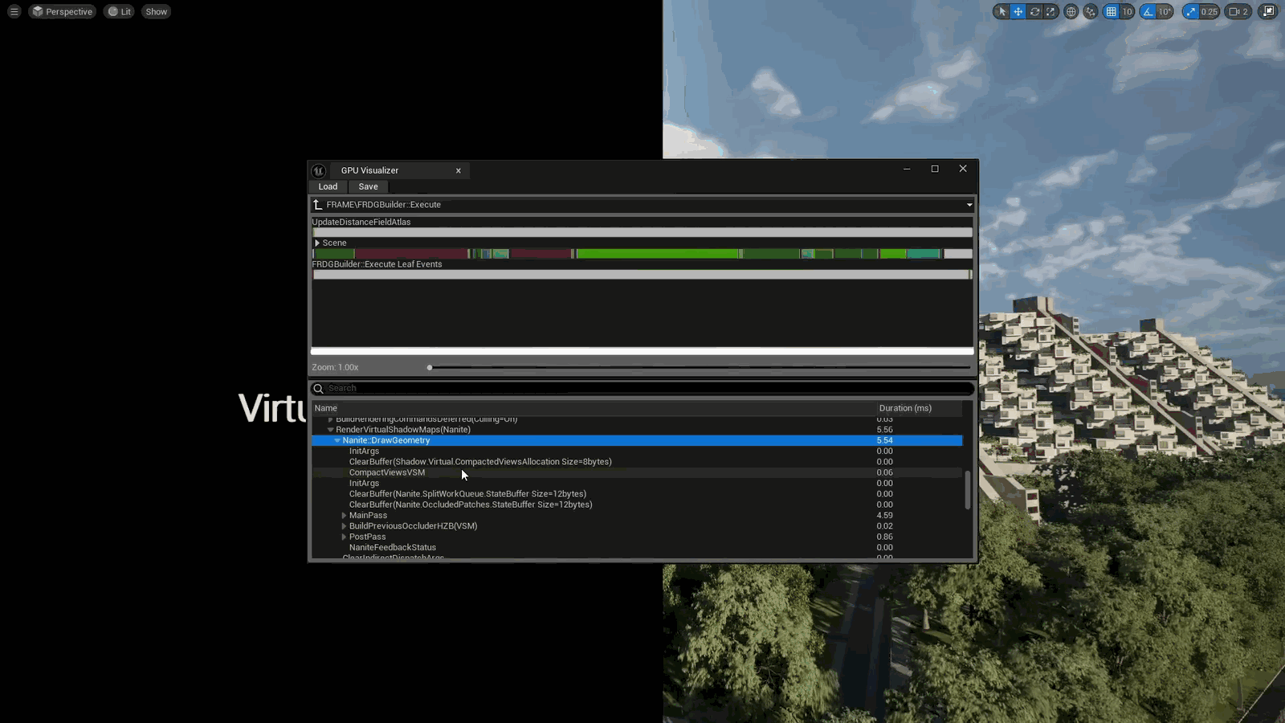The image size is (1285, 723).
Task: Open the viewport Show flags menu
Action: coord(157,11)
